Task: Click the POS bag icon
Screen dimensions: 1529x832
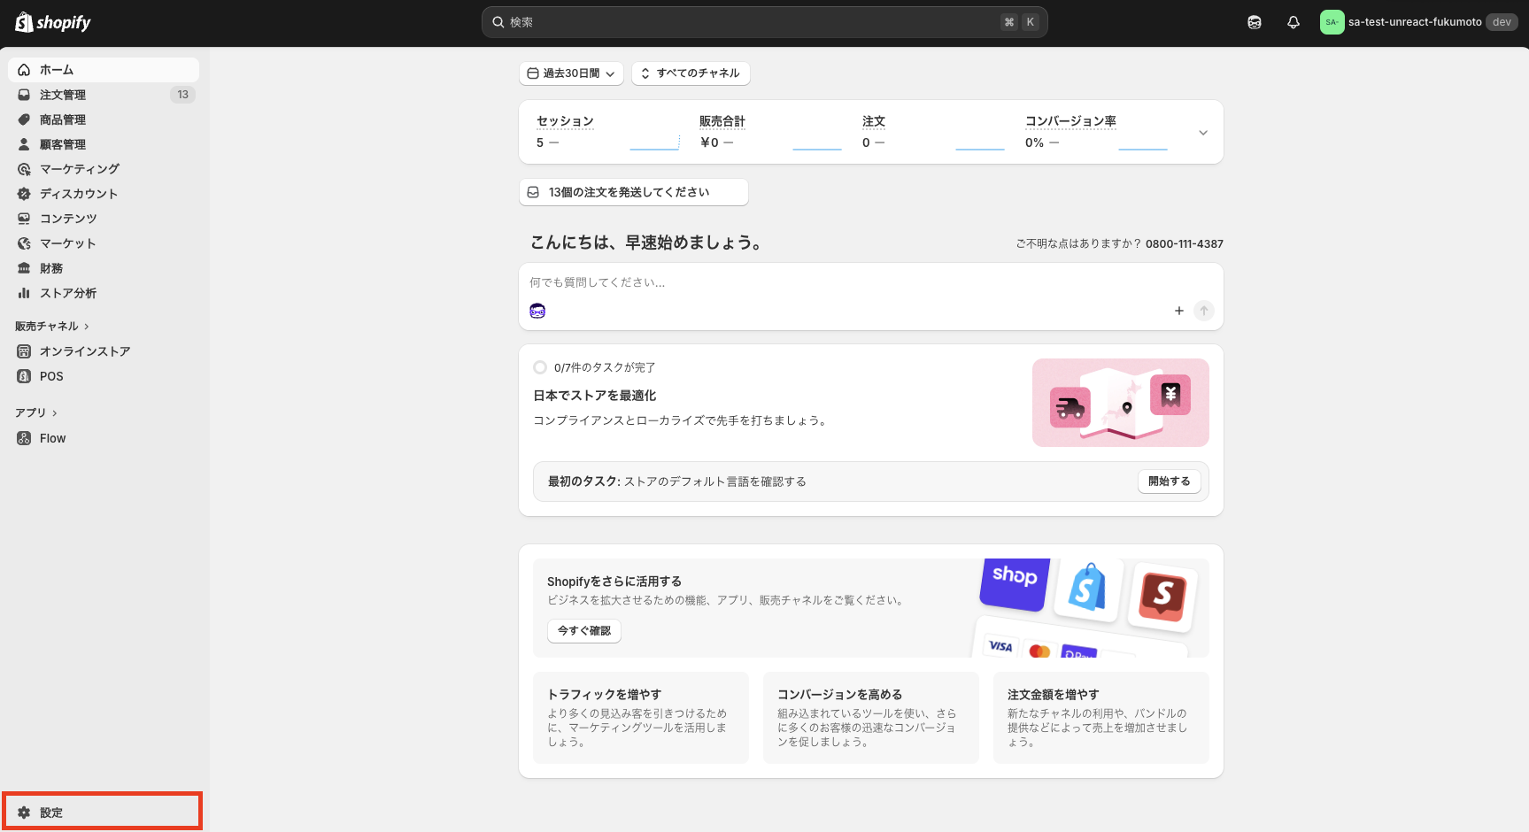Action: point(24,376)
